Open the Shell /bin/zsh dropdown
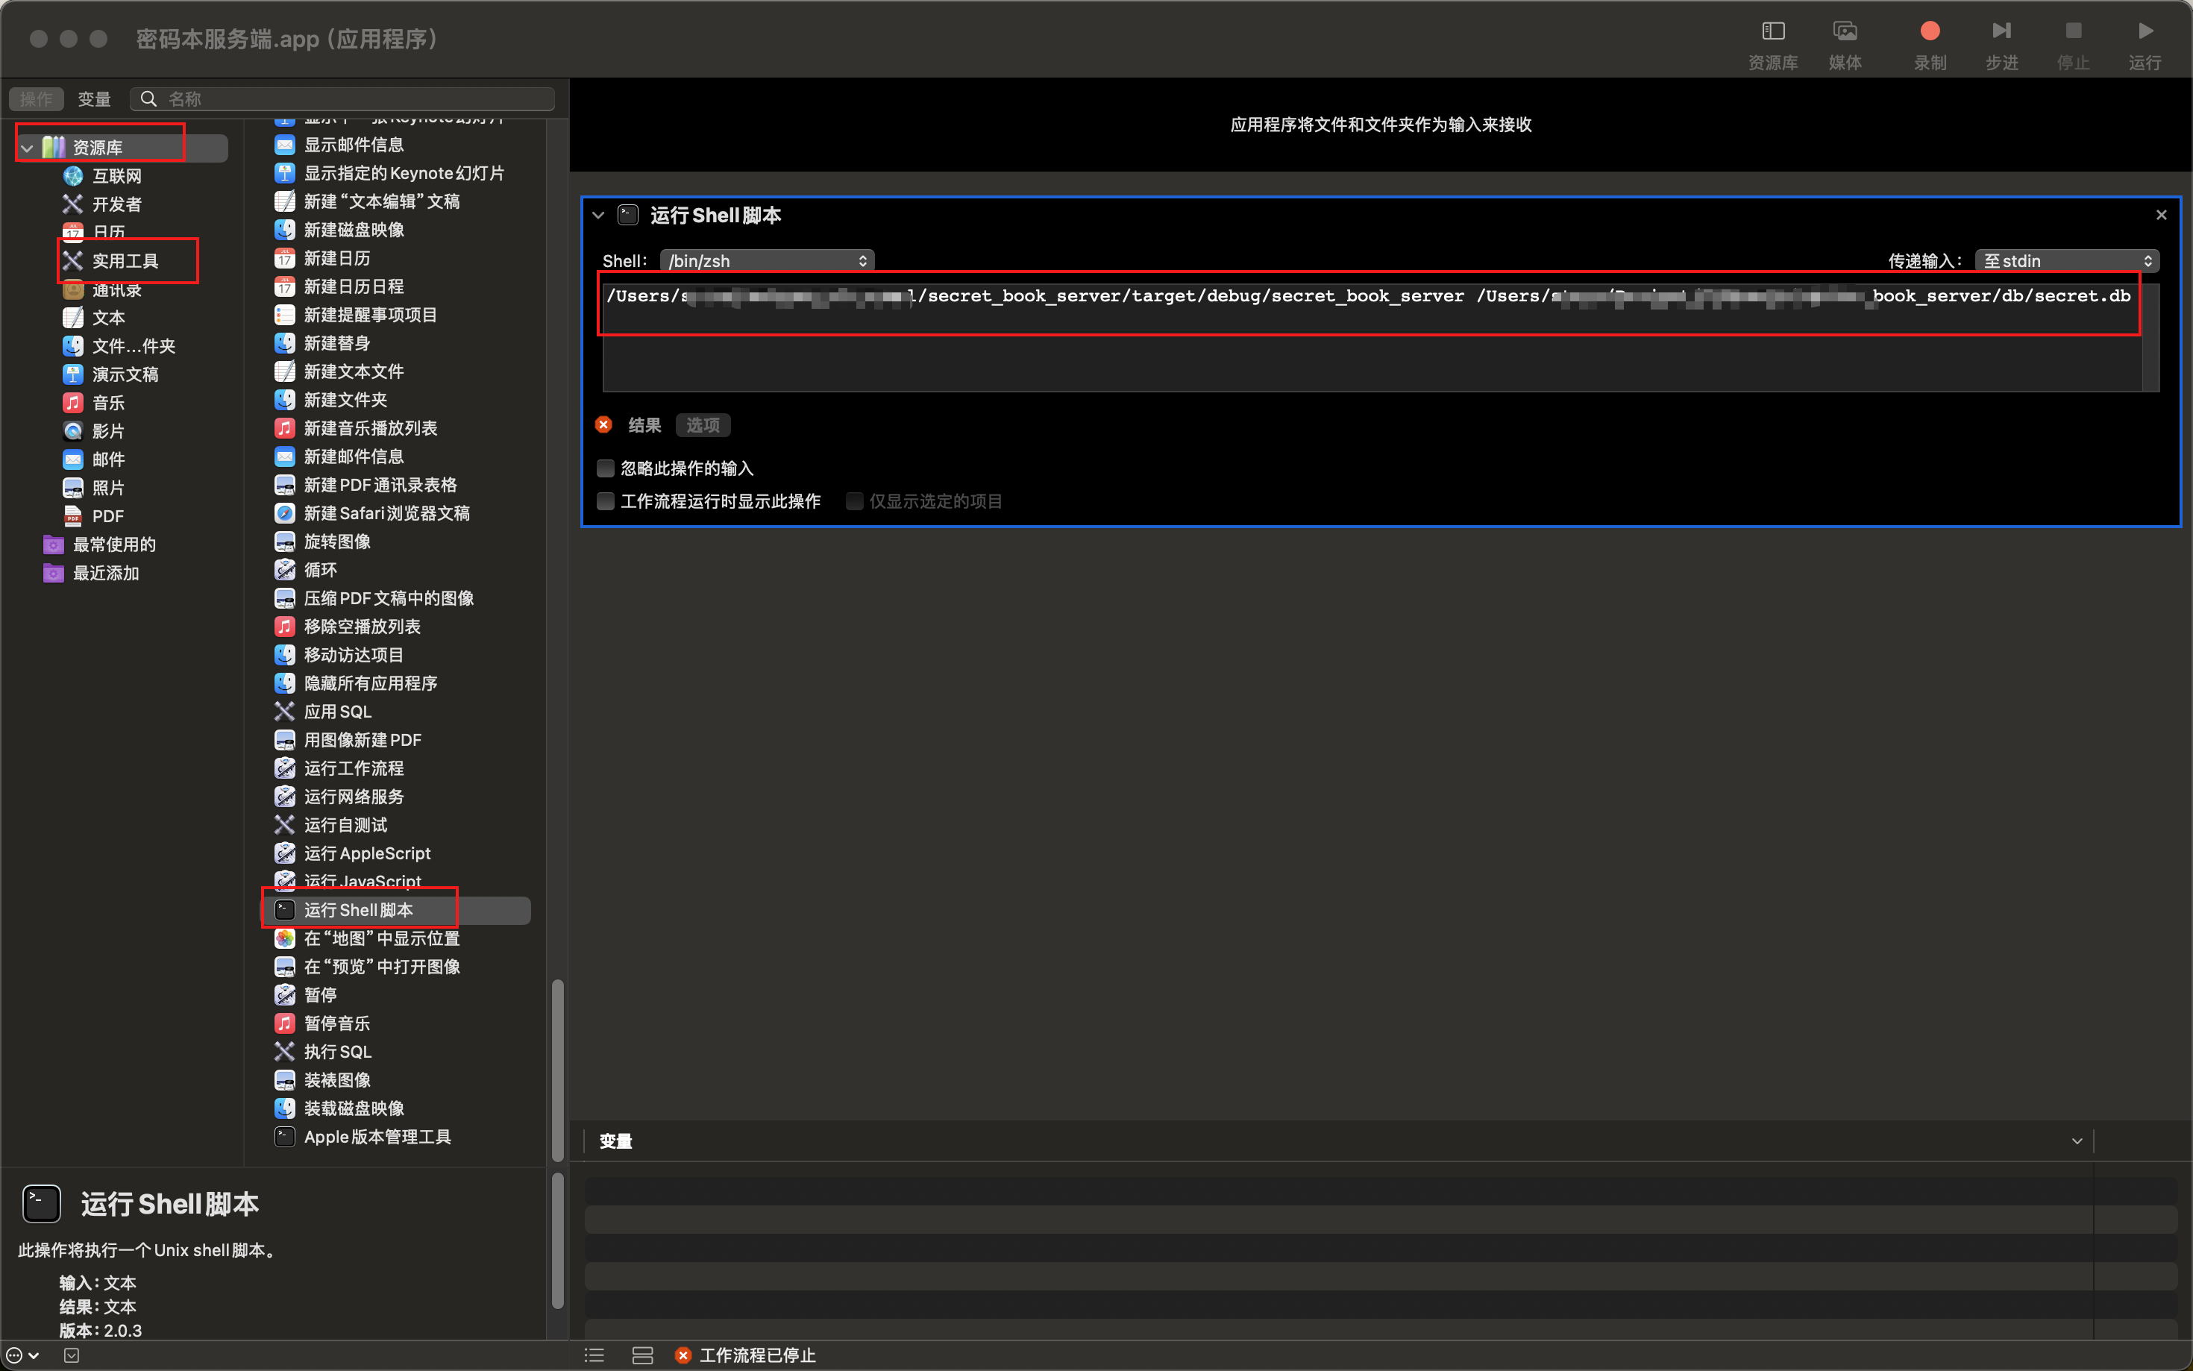 [767, 261]
